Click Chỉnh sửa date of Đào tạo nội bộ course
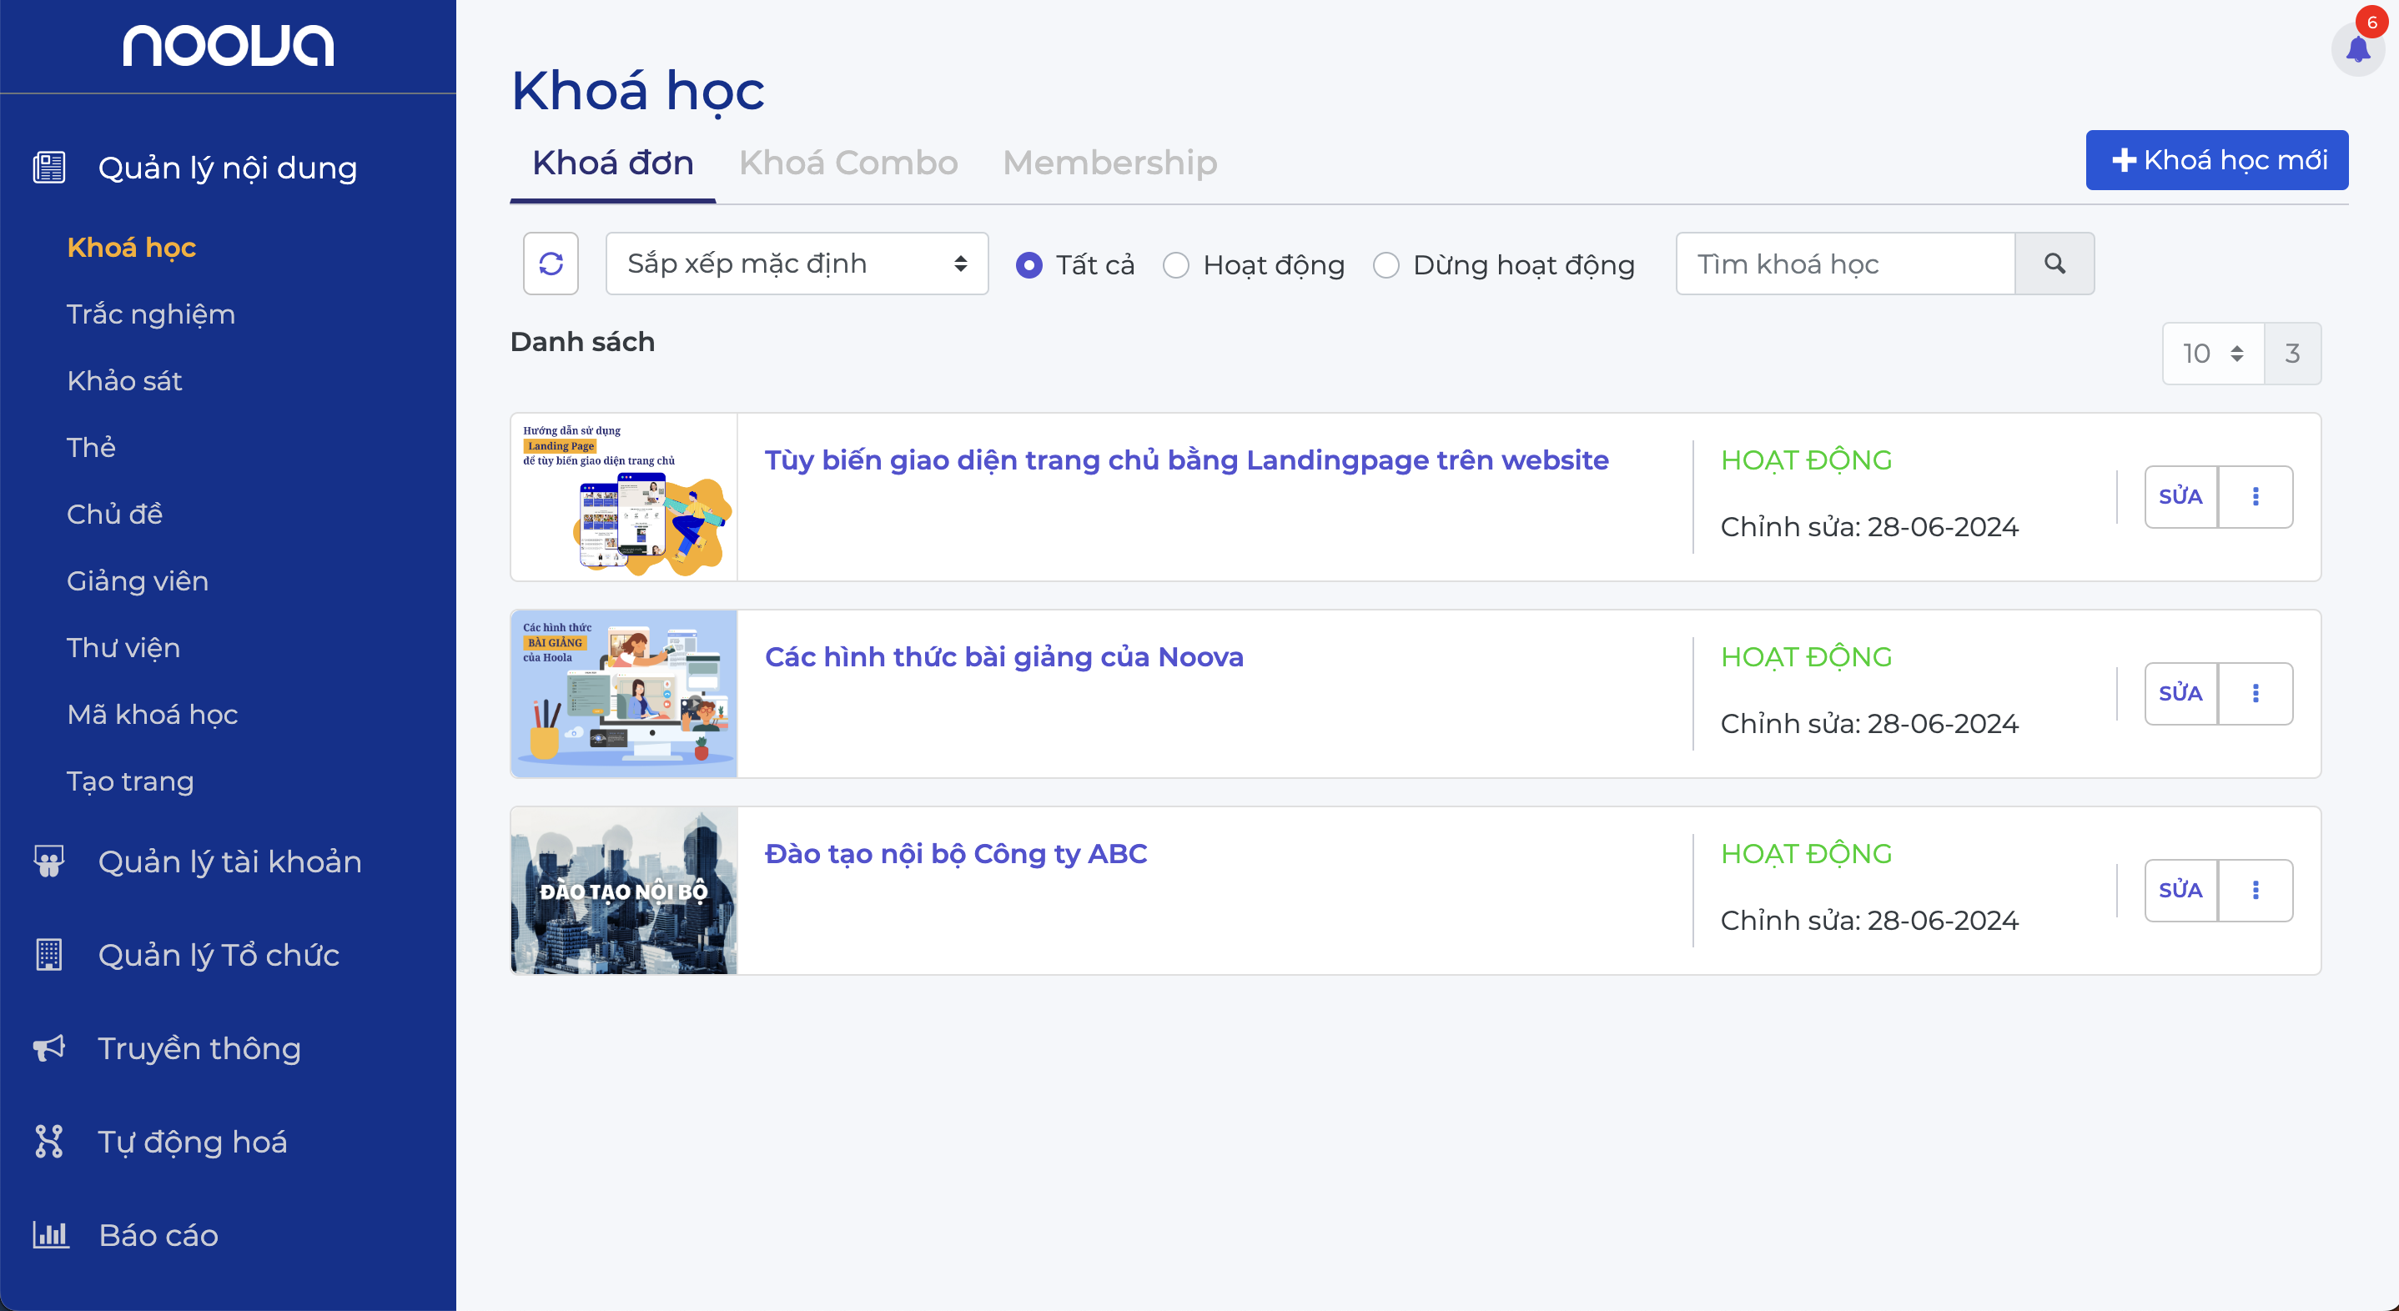Image resolution: width=2399 pixels, height=1311 pixels. tap(1869, 920)
